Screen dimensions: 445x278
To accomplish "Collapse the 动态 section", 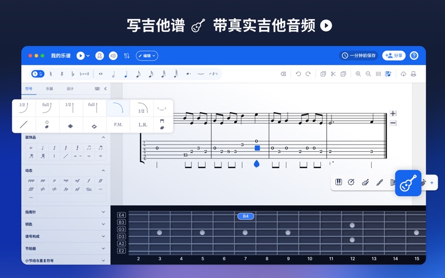I will [x=103, y=171].
